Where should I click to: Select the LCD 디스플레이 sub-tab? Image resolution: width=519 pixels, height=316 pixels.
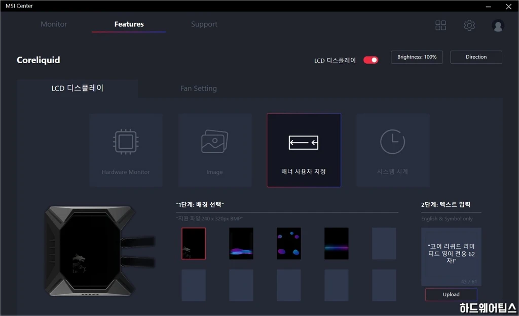tap(78, 88)
